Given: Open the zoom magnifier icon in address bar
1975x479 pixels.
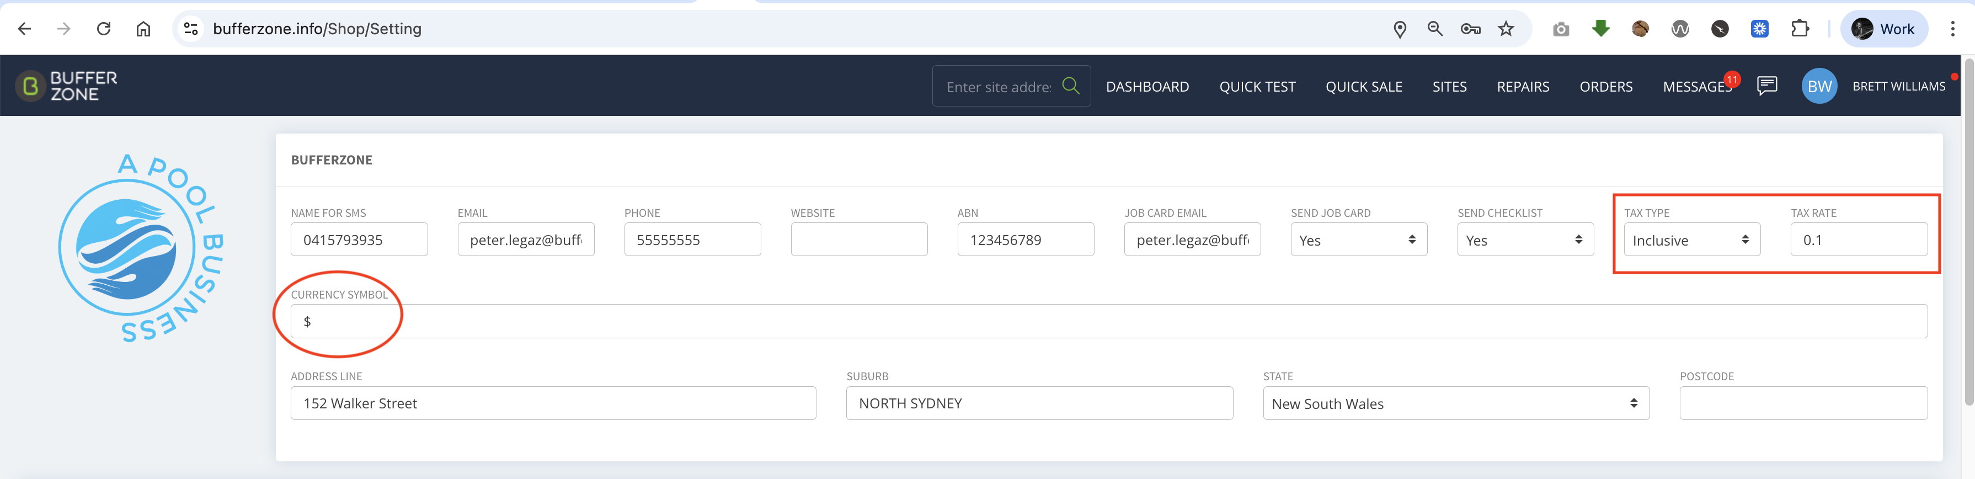Looking at the screenshot, I should coord(1434,29).
